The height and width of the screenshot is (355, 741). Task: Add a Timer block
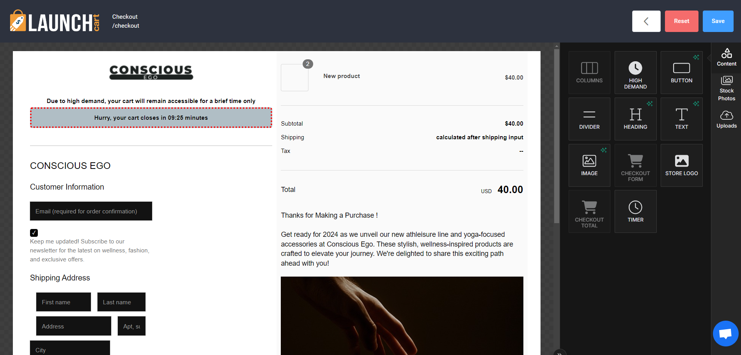coord(635,211)
